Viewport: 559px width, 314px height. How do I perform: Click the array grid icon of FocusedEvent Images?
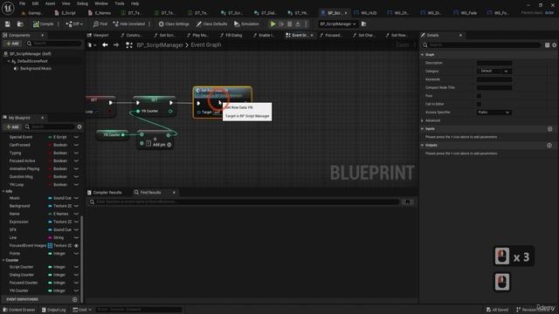(x=50, y=246)
